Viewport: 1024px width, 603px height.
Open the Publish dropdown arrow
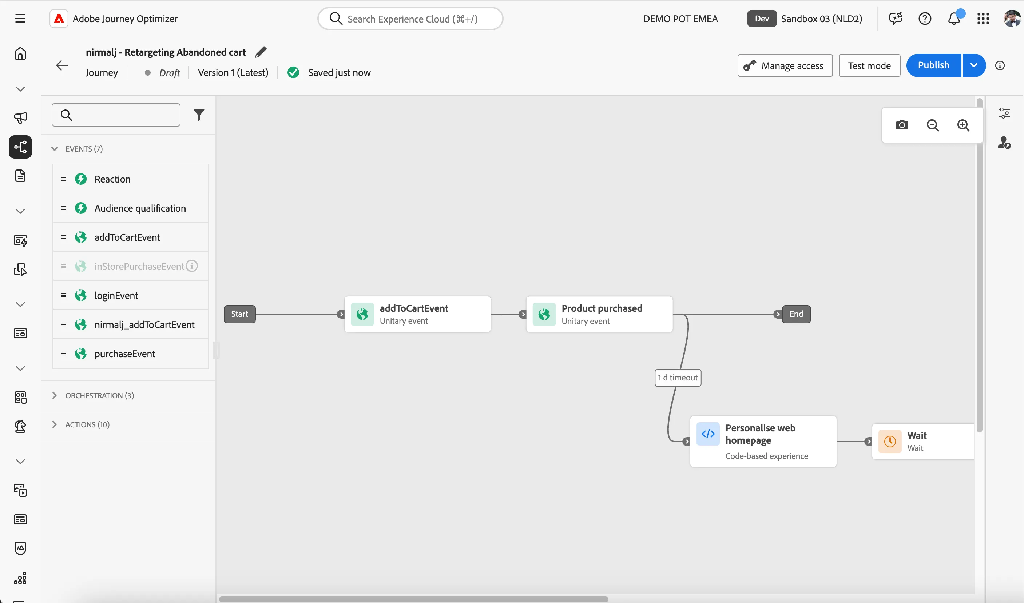973,65
